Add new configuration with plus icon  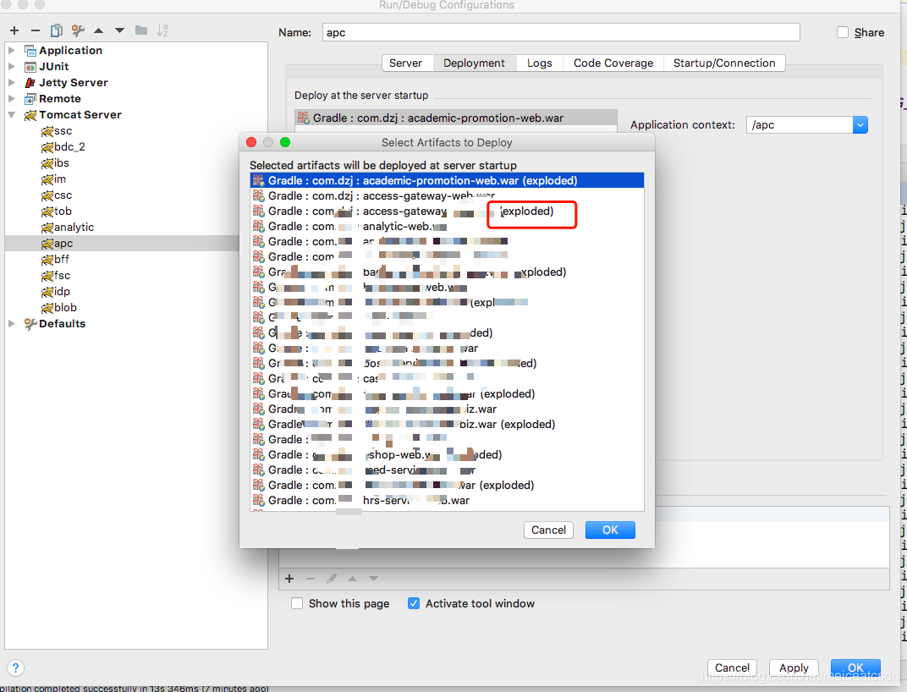tap(14, 30)
